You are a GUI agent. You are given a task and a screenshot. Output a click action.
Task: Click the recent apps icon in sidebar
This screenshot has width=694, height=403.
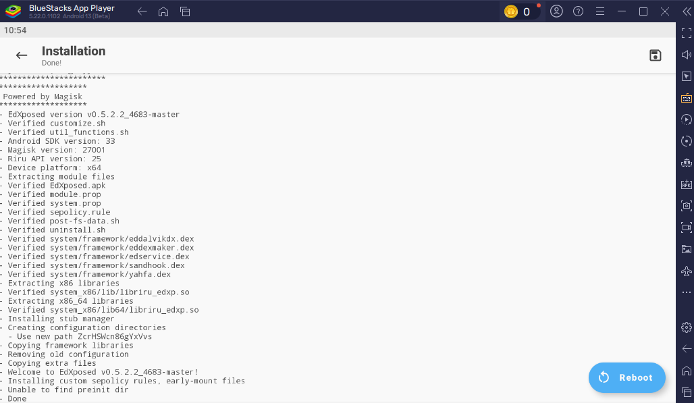pos(687,392)
